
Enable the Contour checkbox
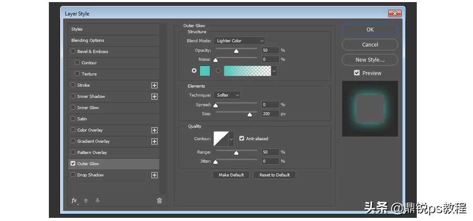click(77, 62)
